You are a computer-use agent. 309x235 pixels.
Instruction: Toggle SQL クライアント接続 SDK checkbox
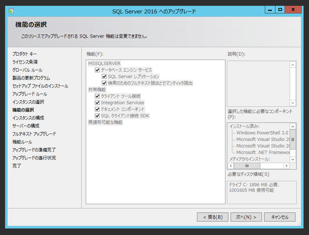(x=97, y=115)
